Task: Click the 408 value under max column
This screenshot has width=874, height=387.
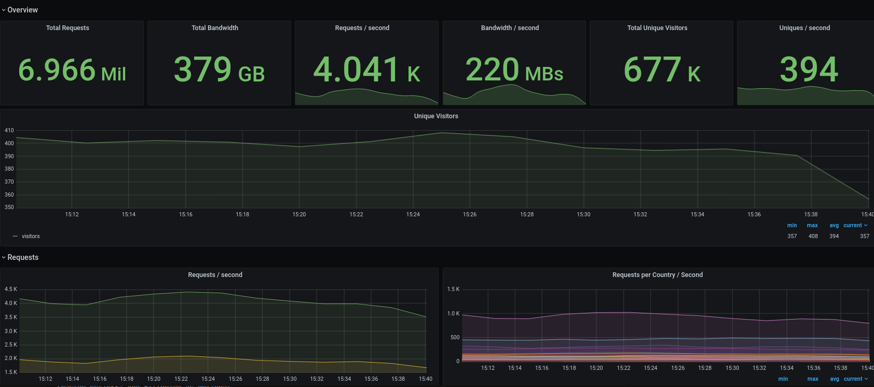Action: coord(813,237)
